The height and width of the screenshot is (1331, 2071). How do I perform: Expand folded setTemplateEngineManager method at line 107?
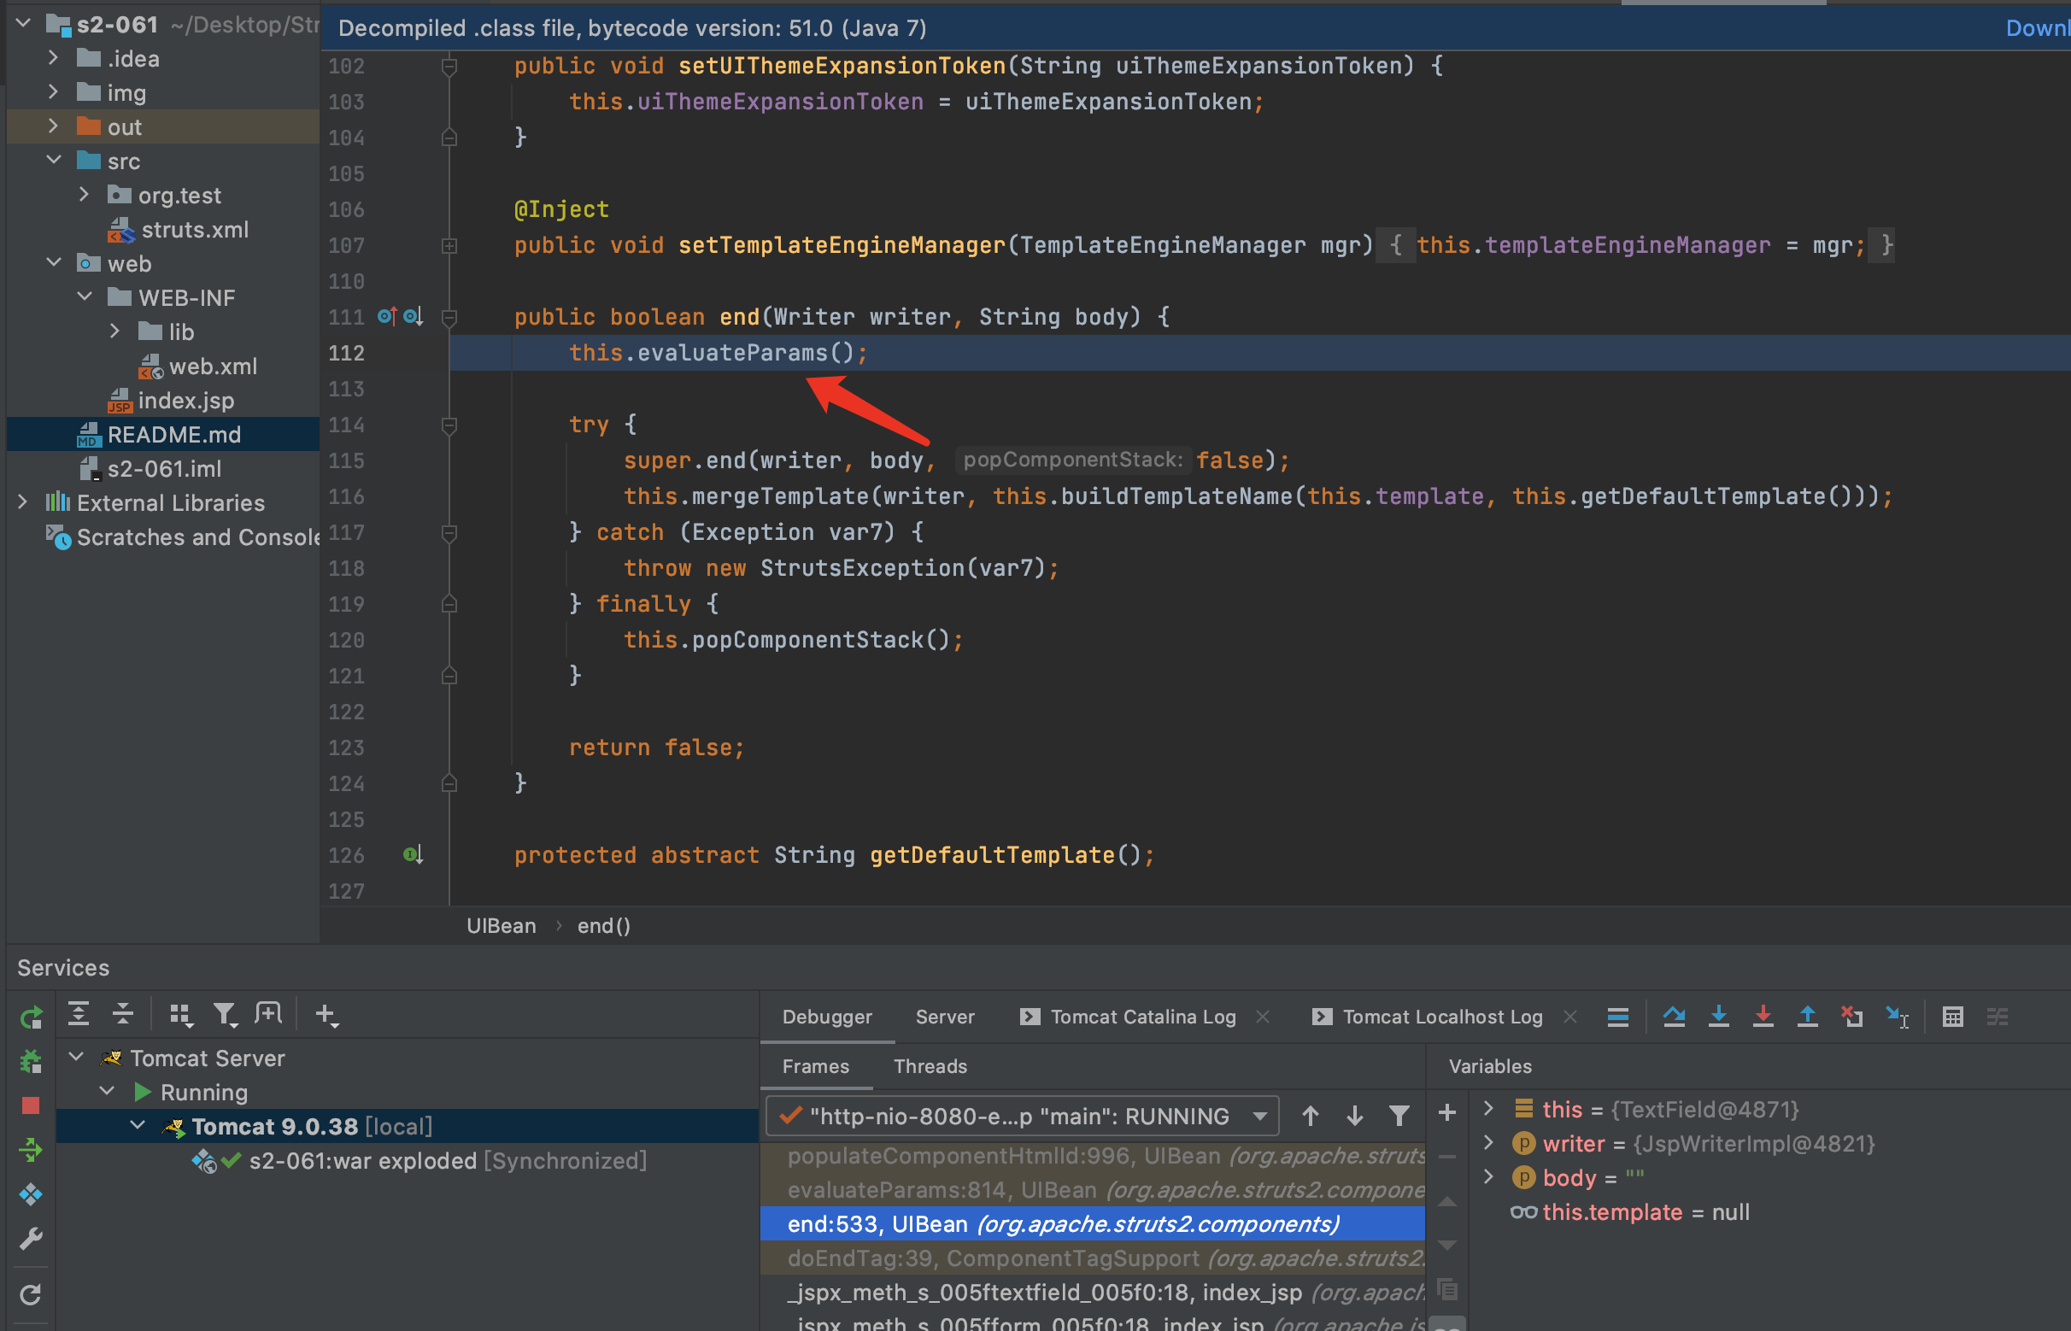(449, 245)
